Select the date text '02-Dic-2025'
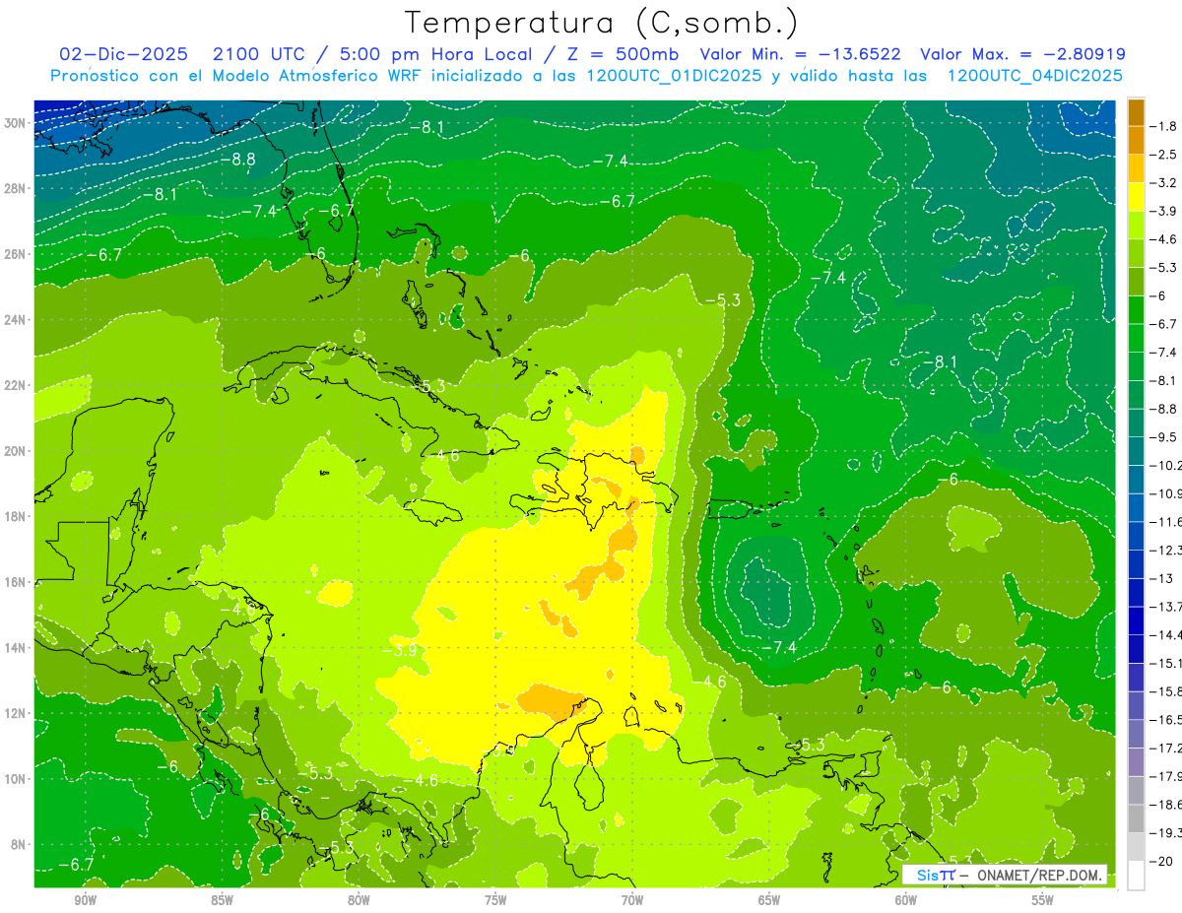Image resolution: width=1182 pixels, height=913 pixels. 122,54
